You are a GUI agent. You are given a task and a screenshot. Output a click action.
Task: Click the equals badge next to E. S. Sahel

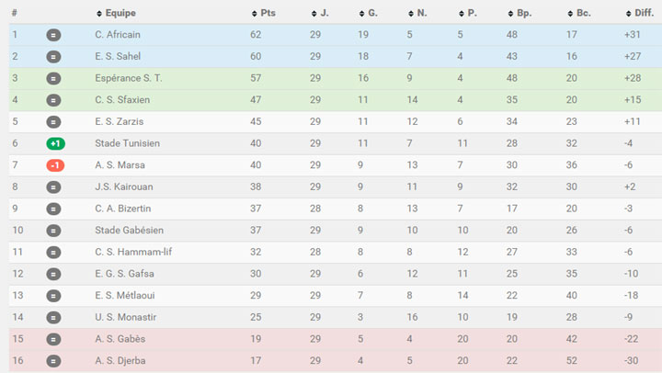[x=53, y=57]
